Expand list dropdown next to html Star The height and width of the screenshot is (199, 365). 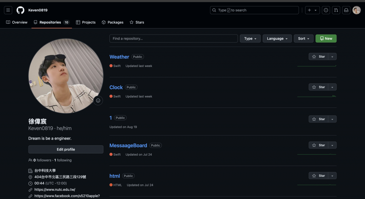pyautogui.click(x=333, y=176)
